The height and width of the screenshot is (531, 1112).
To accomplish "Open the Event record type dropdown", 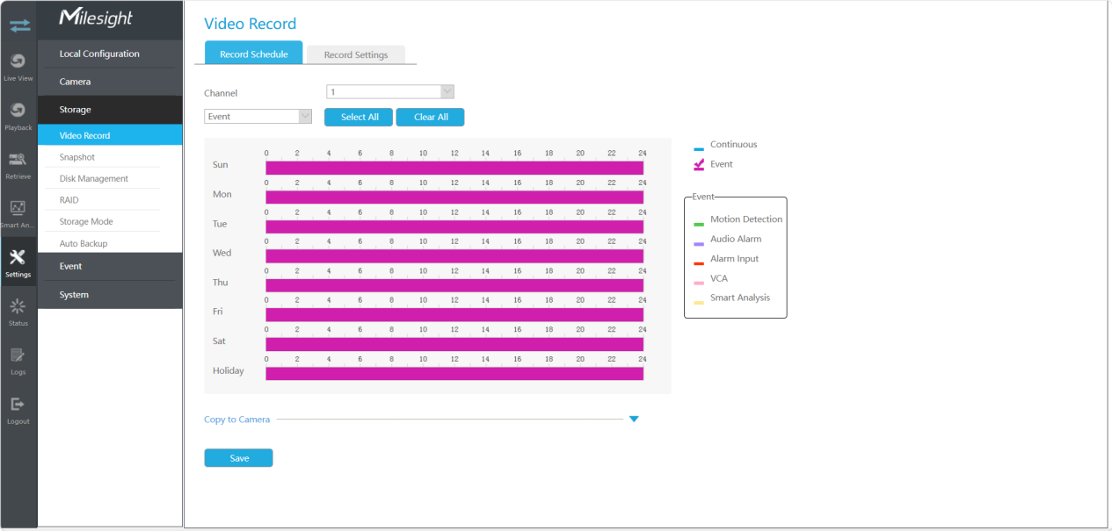I will (258, 117).
